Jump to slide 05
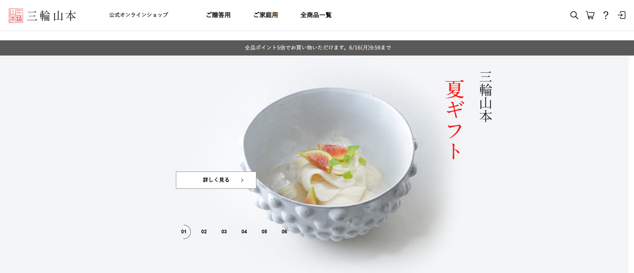 click(264, 232)
